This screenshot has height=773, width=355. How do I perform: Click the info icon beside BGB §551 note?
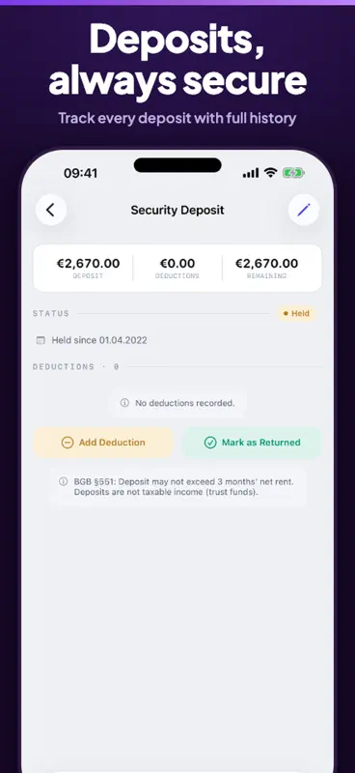(x=63, y=481)
